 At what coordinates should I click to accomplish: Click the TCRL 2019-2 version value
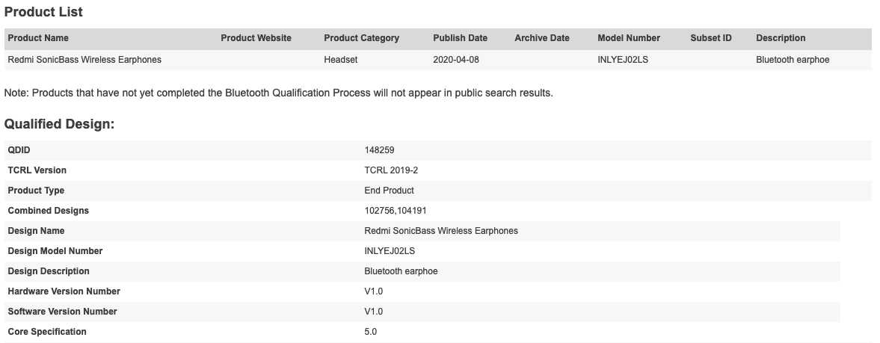(x=391, y=170)
